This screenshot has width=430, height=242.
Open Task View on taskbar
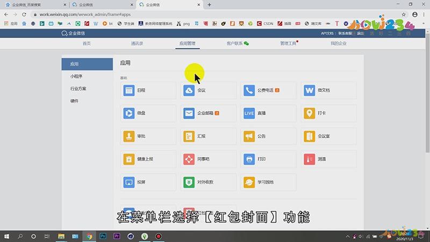point(47,236)
